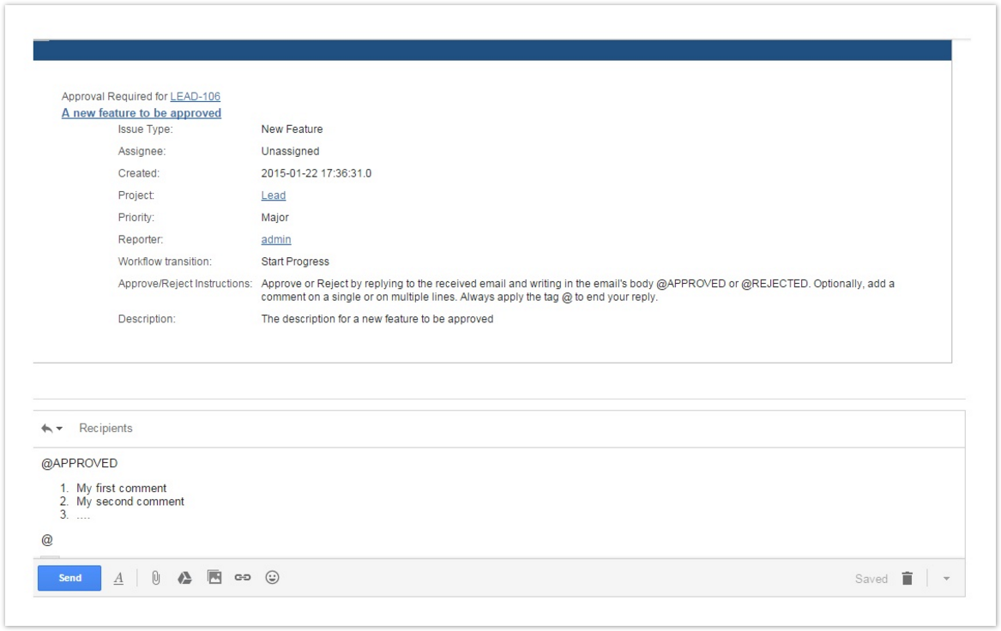Image resolution: width=1001 pixels, height=631 pixels.
Task: Click the insert link chain icon
Action: point(243,578)
